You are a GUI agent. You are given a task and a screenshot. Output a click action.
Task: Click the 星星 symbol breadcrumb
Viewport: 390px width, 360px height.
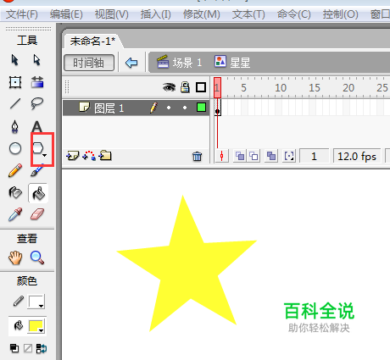[232, 62]
